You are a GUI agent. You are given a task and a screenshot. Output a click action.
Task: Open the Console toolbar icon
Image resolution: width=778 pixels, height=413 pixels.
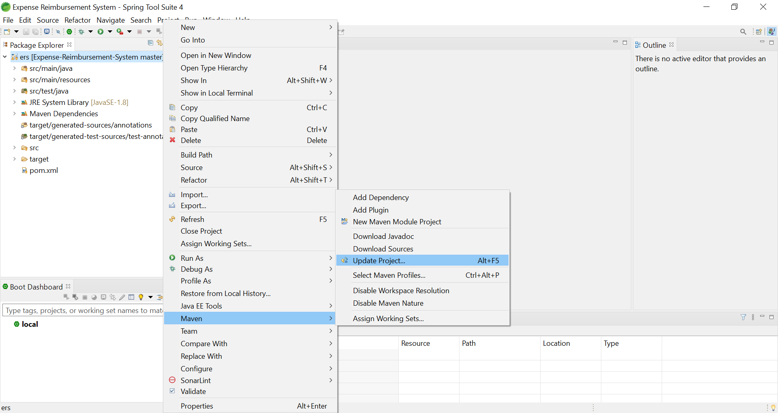(x=47, y=32)
